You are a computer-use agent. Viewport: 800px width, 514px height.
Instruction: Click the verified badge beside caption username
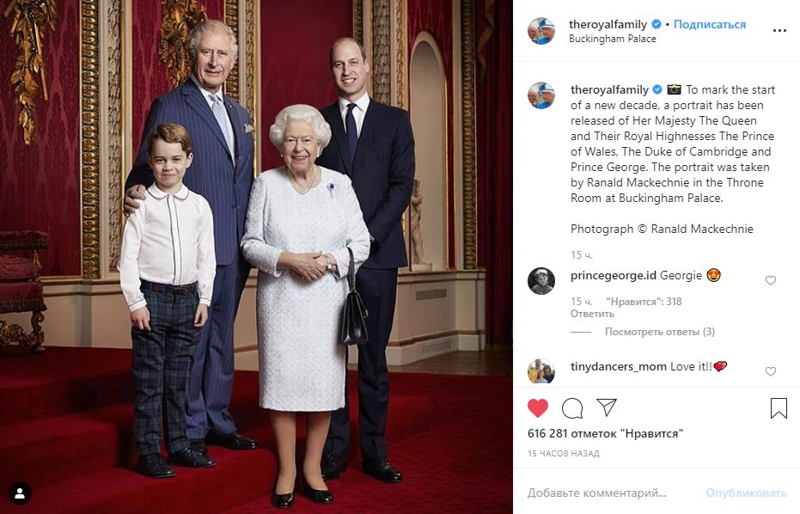coord(657,90)
